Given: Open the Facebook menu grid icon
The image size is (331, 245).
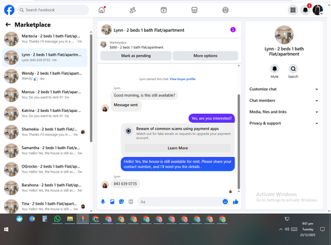Looking at the screenshot, I should pyautogui.click(x=293, y=10).
